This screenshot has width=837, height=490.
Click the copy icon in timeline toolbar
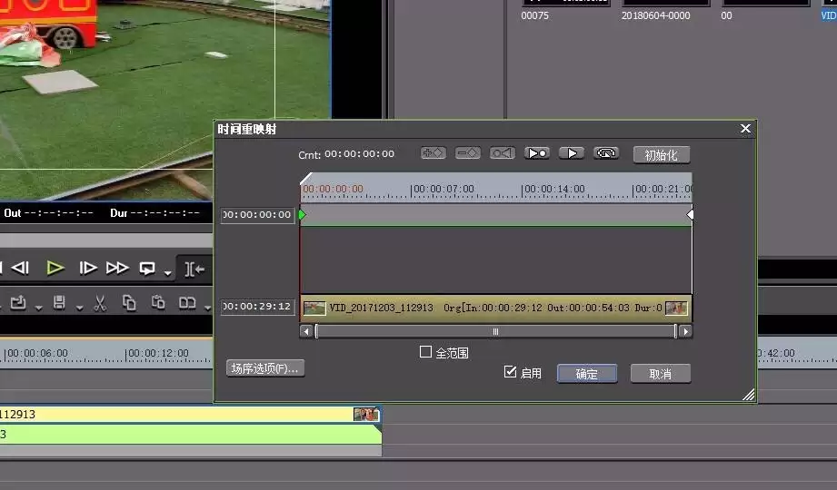(x=129, y=303)
